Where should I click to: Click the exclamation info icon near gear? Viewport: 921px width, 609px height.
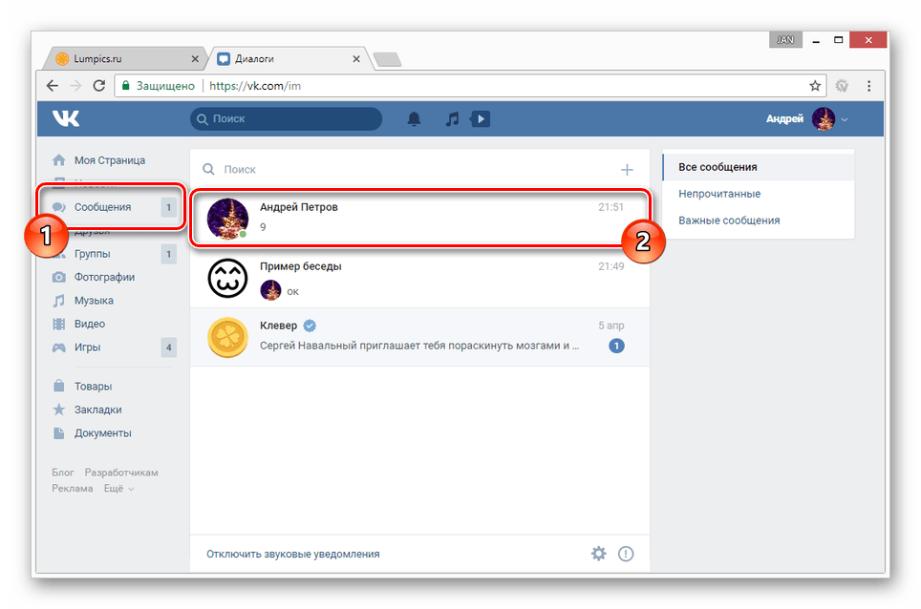[x=626, y=553]
